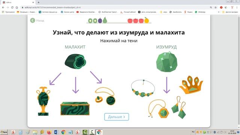Open Microsoft Word from the taskbar
The height and width of the screenshot is (135, 240).
point(56,132)
